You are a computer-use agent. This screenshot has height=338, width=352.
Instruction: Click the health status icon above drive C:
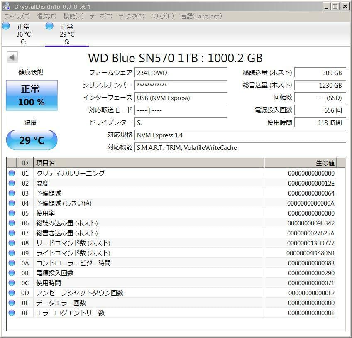(x=5, y=26)
